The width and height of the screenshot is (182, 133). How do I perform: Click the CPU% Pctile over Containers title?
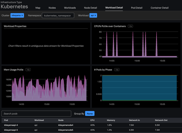(110, 26)
